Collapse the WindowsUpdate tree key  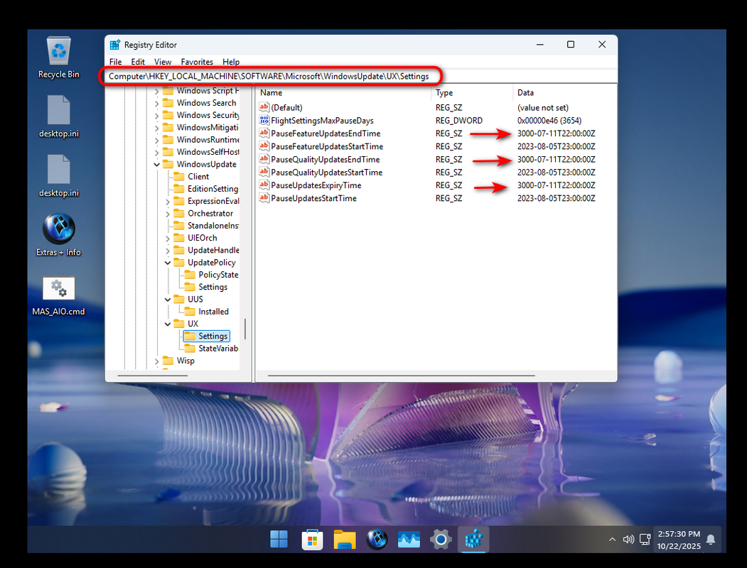pos(157,165)
